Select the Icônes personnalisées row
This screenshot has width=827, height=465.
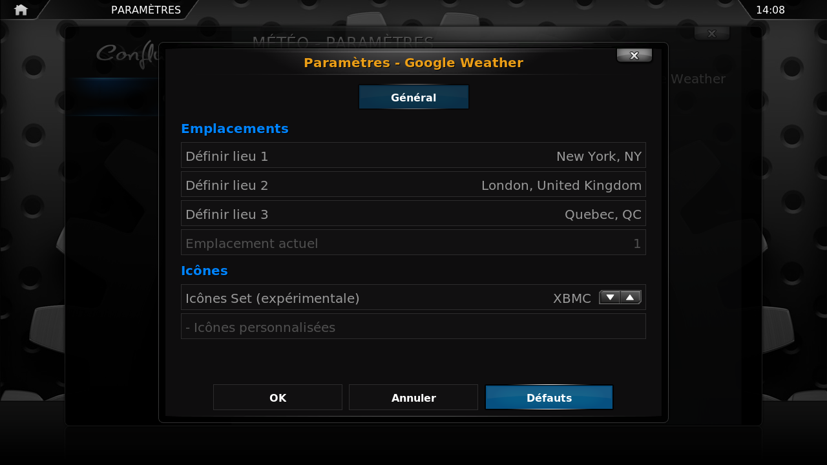[413, 327]
